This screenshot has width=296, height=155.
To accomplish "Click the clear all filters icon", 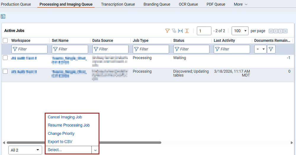I will [174, 31].
